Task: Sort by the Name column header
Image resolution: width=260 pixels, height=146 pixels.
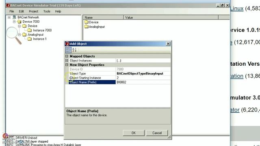Action: (x=103, y=17)
